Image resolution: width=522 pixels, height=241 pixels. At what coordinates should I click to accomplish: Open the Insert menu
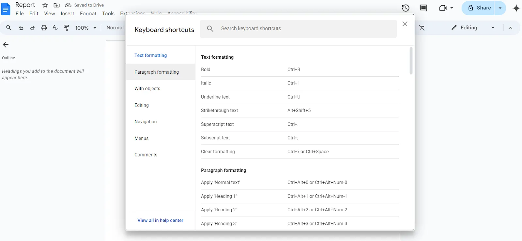tap(68, 14)
